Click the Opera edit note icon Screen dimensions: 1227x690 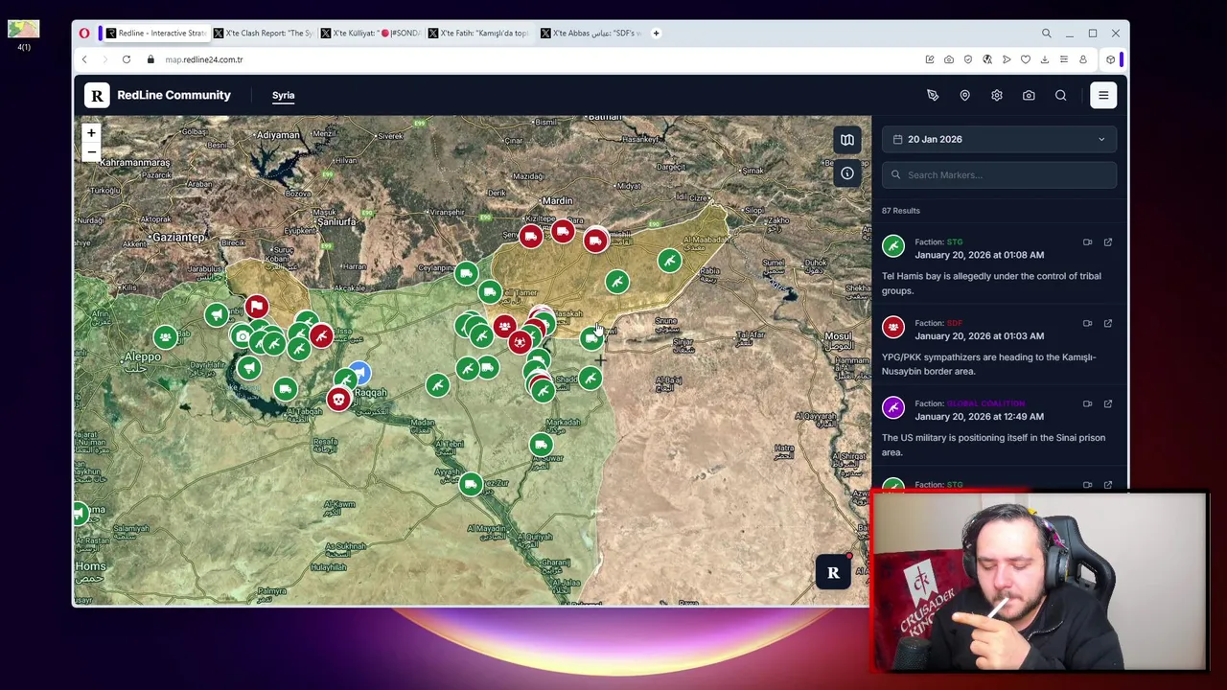(930, 59)
